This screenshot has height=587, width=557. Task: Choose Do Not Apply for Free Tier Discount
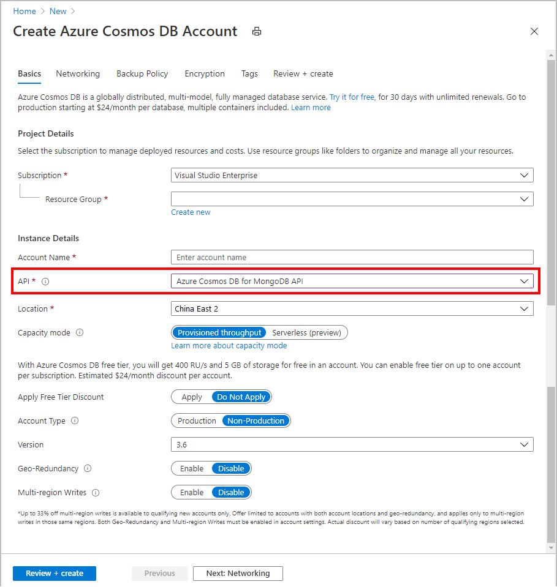pos(241,397)
